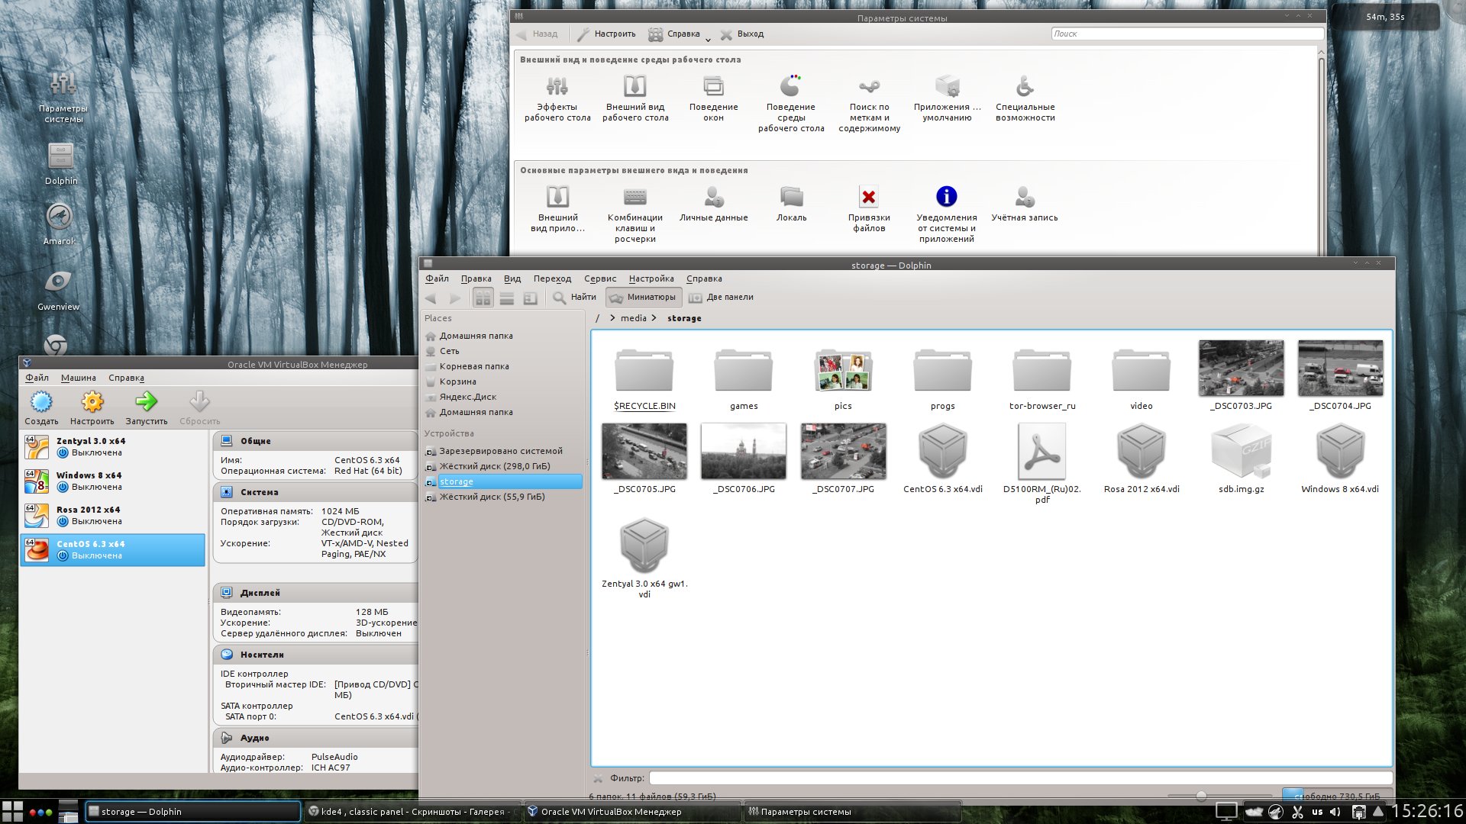The width and height of the screenshot is (1466, 824).
Task: Open Справка menu in VirtualBox
Action: click(x=126, y=378)
